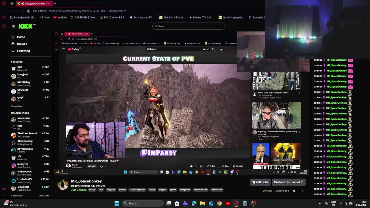
Task: Open viktoreeous' Marvel Rivals stream
Action: [30, 173]
